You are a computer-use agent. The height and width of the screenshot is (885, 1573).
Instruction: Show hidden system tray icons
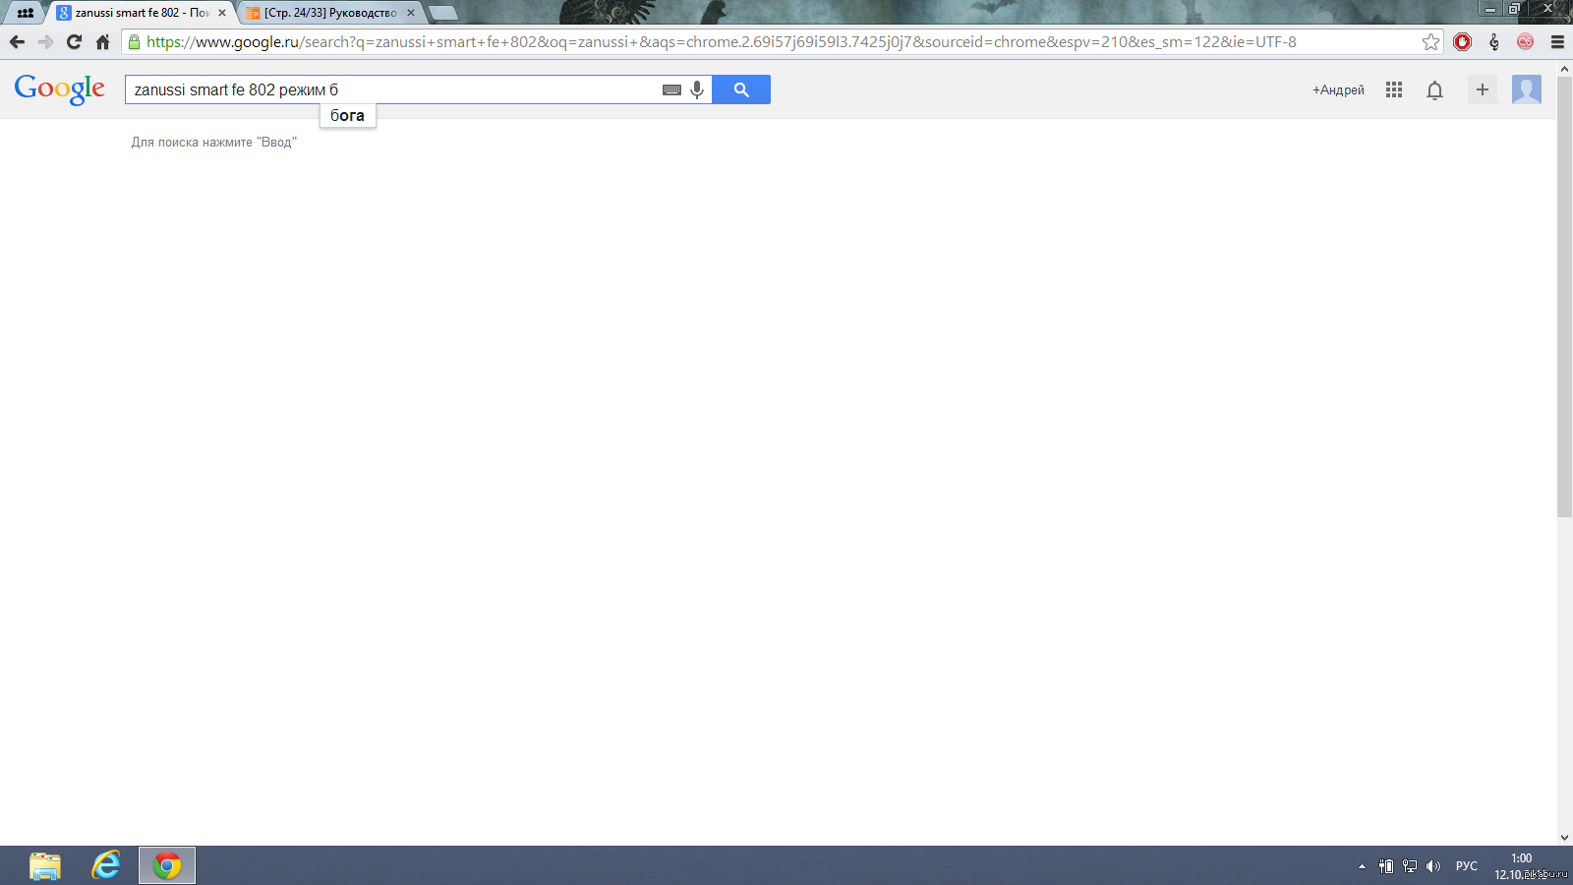click(1362, 866)
